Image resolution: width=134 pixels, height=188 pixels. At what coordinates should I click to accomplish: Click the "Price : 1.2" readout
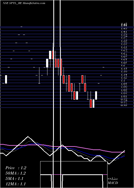point(16,168)
